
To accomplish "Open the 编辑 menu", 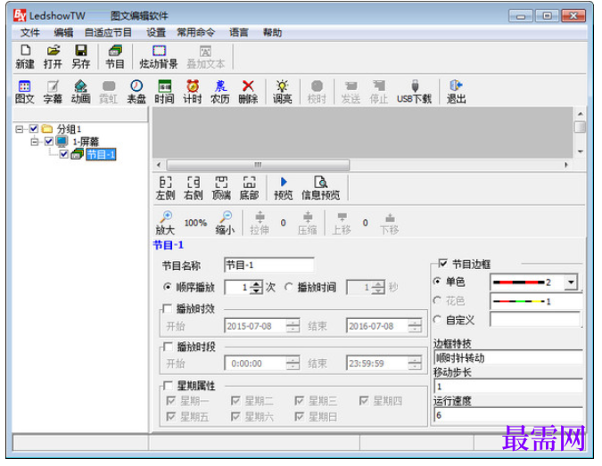I will [63, 33].
